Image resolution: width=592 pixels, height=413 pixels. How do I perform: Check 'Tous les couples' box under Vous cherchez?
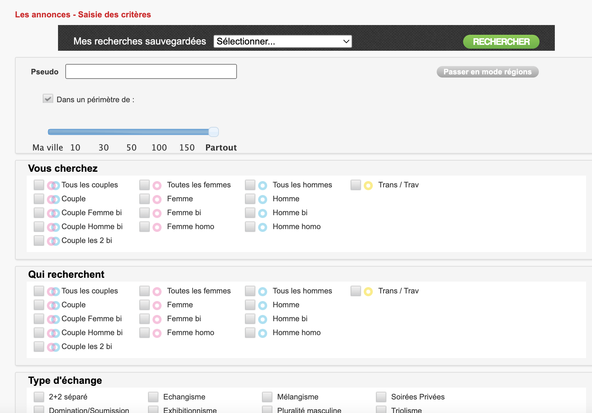coord(39,185)
